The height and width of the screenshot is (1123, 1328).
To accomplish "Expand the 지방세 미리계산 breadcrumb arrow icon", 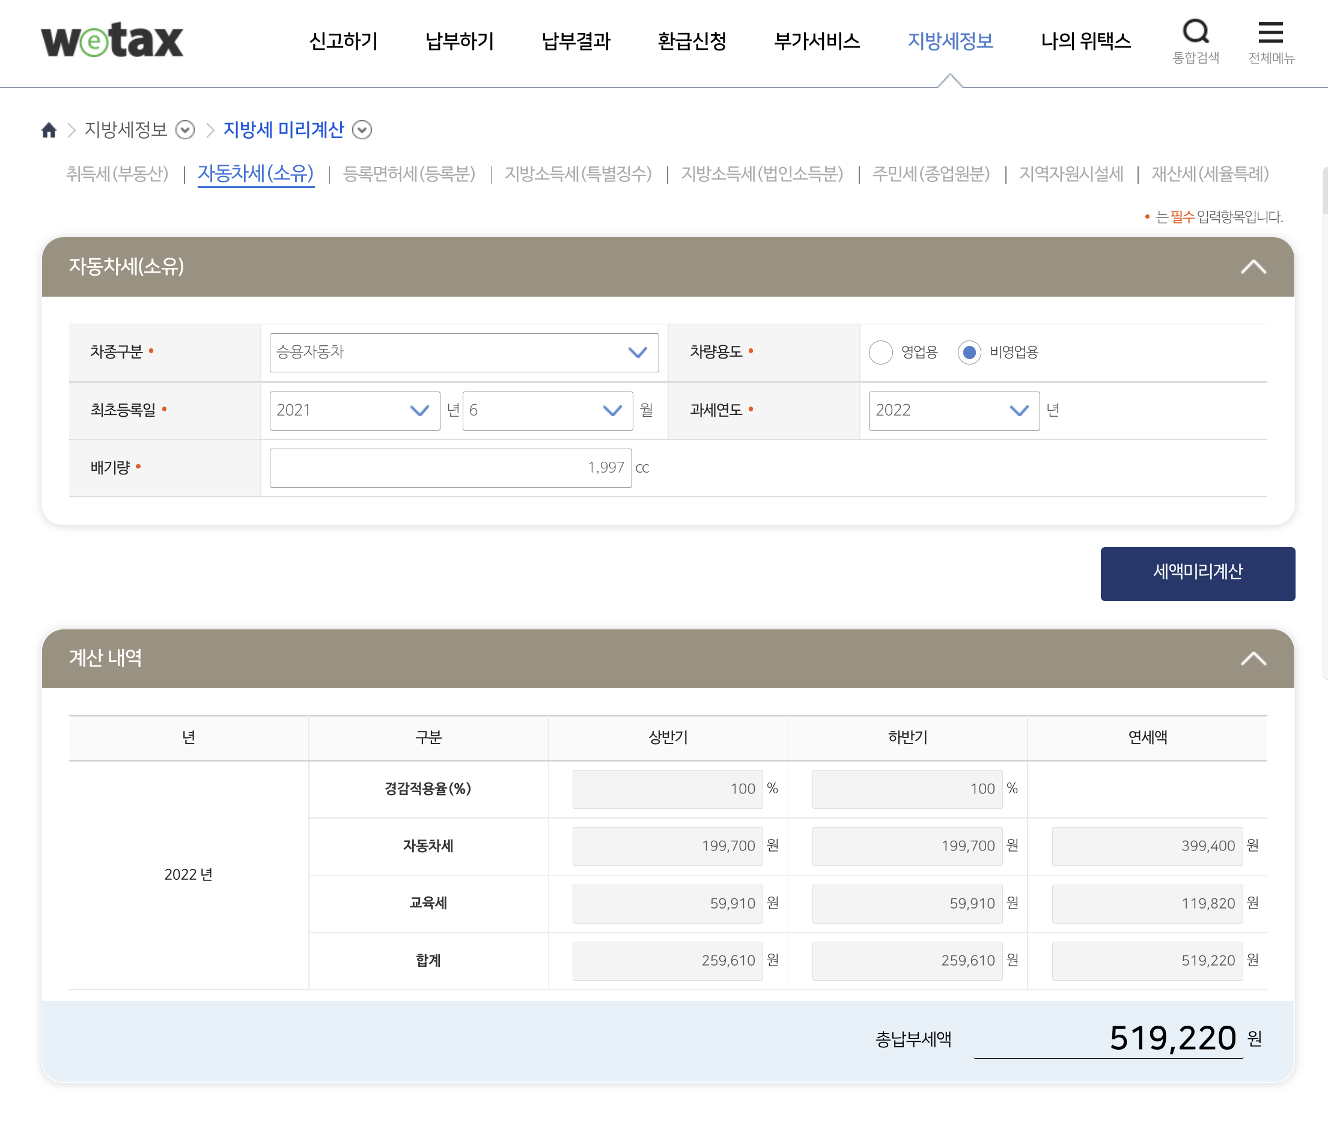I will click(362, 130).
